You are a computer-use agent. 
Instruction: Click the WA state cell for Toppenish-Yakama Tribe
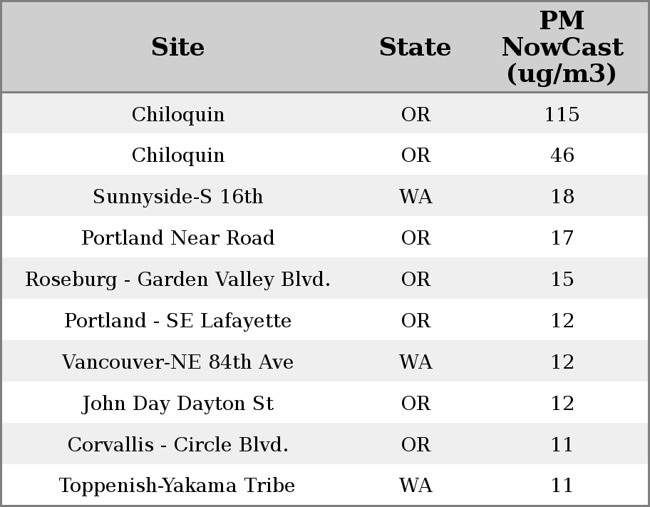416,486
